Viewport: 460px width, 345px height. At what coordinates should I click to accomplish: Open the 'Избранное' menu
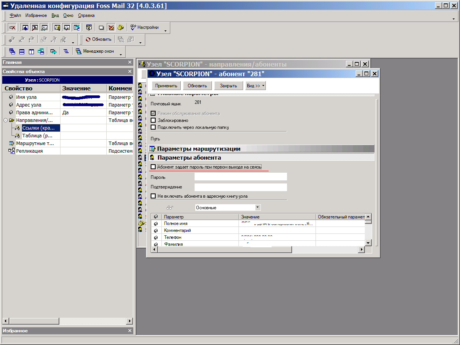36,15
